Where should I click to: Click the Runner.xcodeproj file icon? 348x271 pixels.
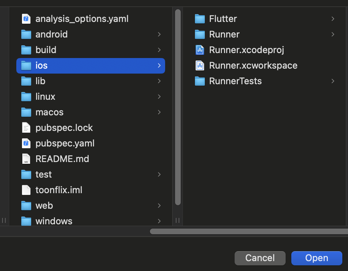pyautogui.click(x=200, y=50)
